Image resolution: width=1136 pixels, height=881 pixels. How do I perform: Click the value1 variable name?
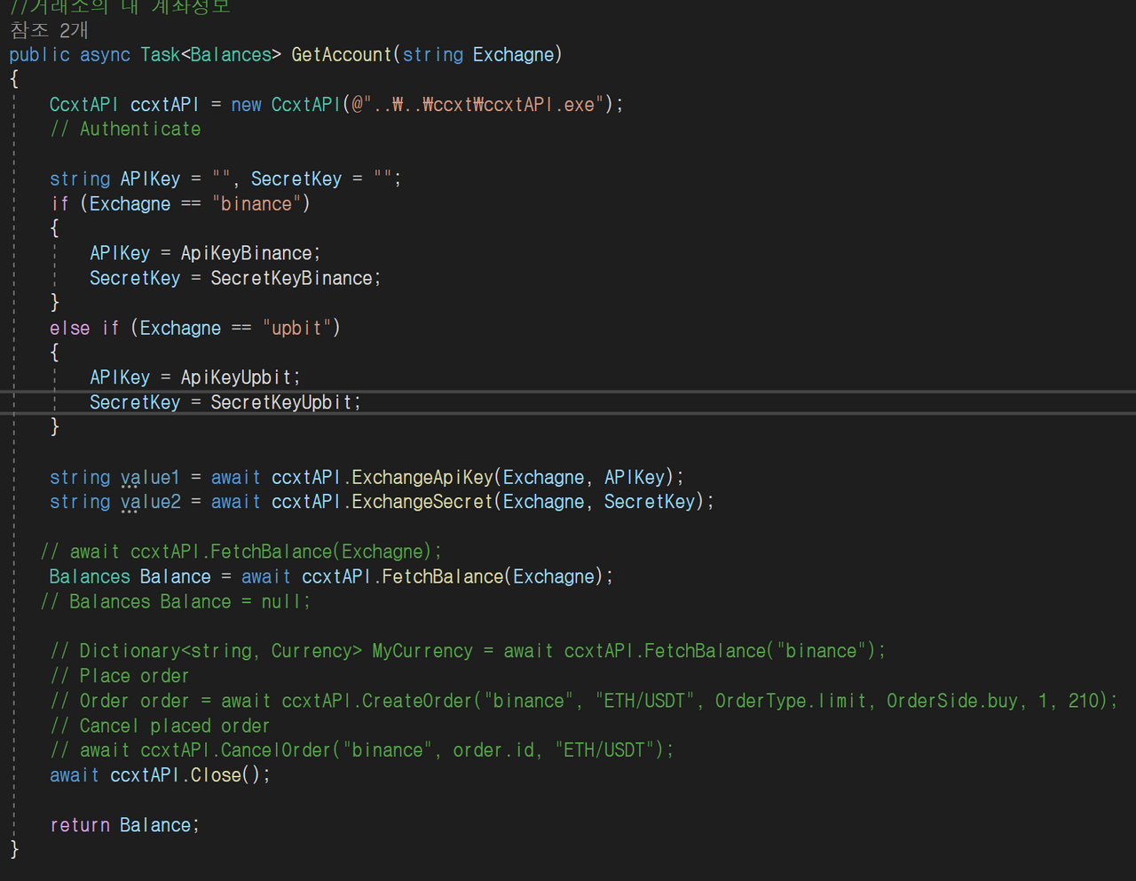pyautogui.click(x=150, y=478)
